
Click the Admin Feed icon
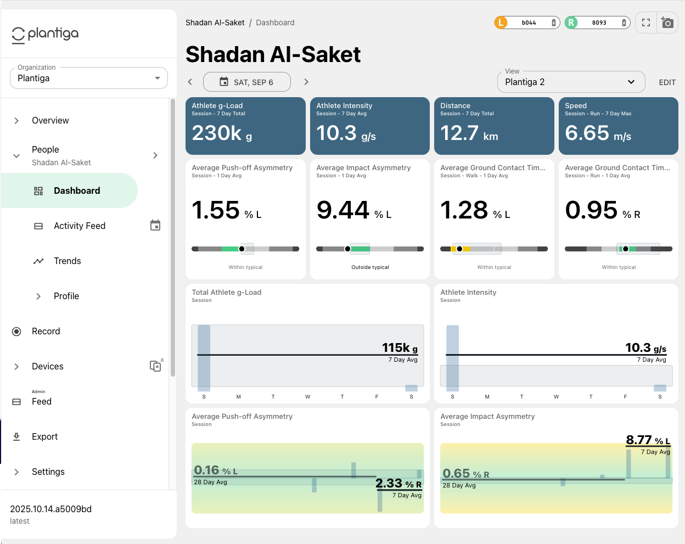pyautogui.click(x=16, y=402)
